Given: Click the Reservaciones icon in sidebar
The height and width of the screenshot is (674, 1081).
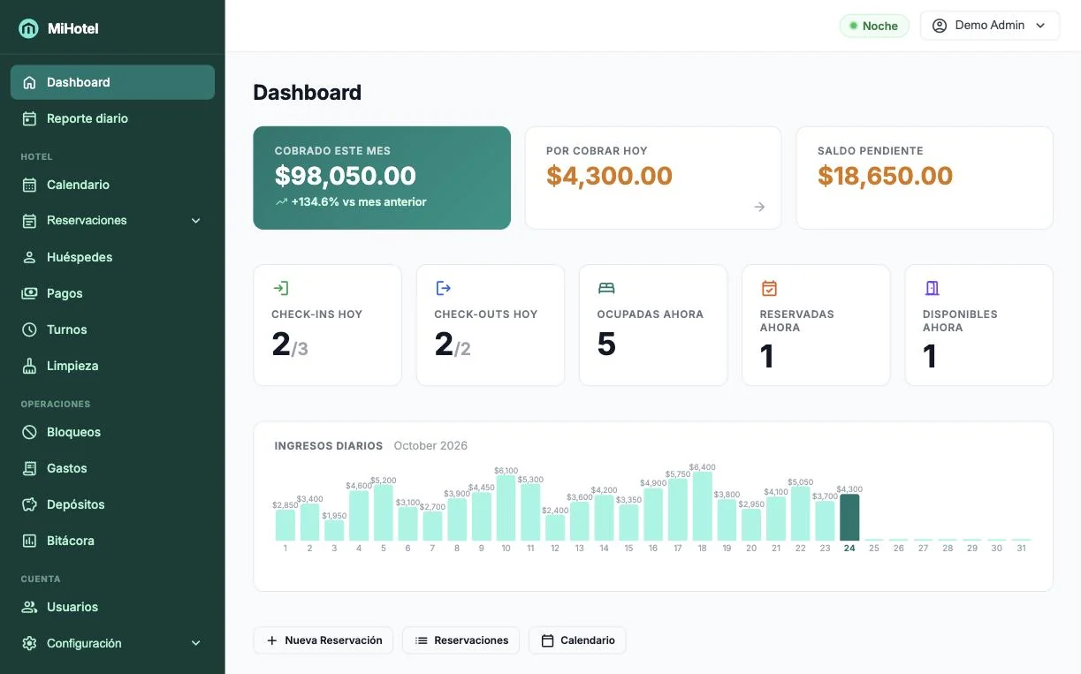Looking at the screenshot, I should [29, 221].
